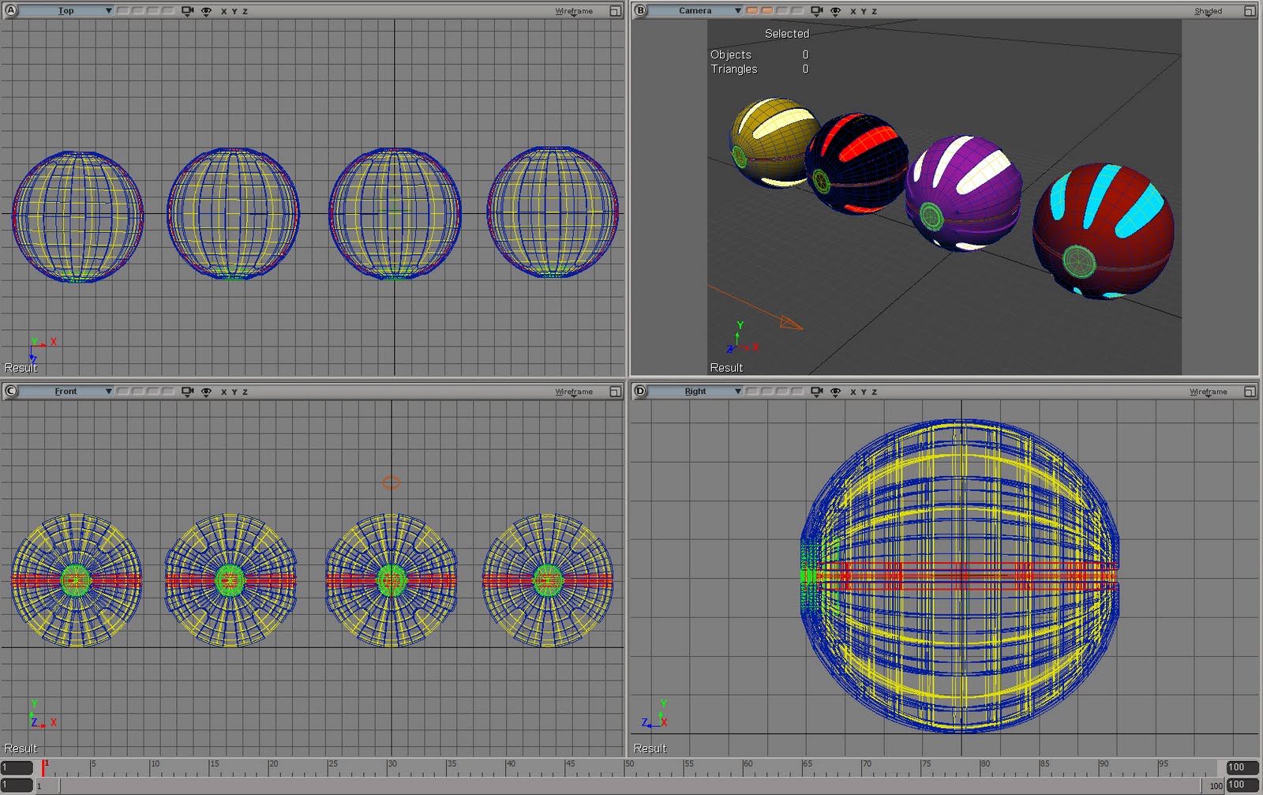Viewport: 1263px width, 795px height.
Task: Click the range end field at bottom right
Action: pos(1242,785)
